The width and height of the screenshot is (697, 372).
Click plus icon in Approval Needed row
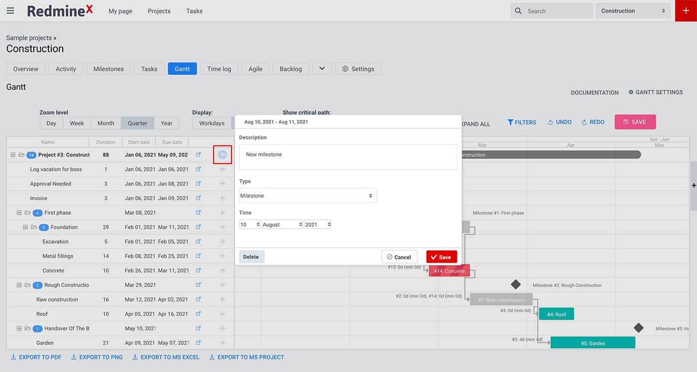click(223, 184)
